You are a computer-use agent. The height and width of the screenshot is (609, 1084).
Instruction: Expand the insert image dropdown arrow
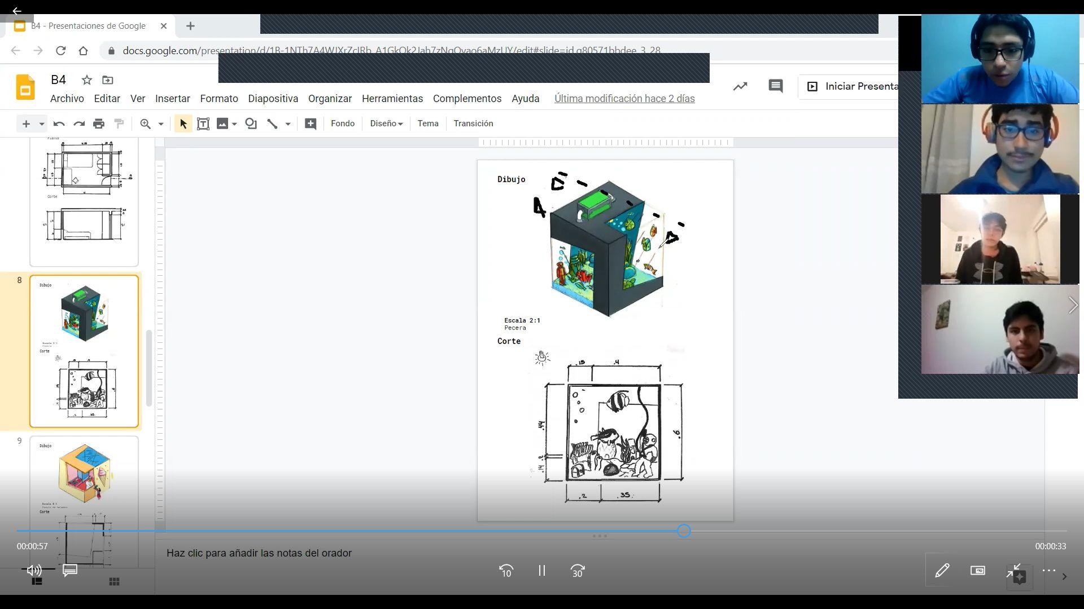point(234,123)
